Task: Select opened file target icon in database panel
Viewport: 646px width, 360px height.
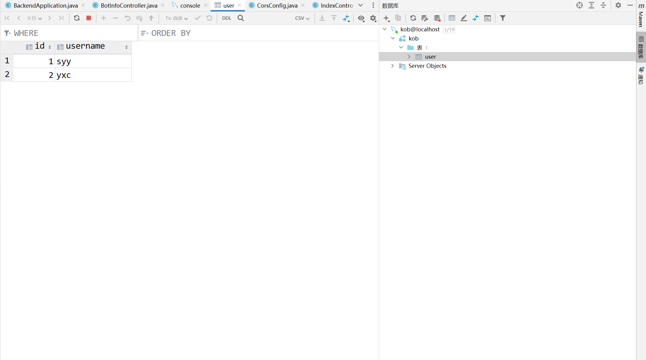Action: 580,5
